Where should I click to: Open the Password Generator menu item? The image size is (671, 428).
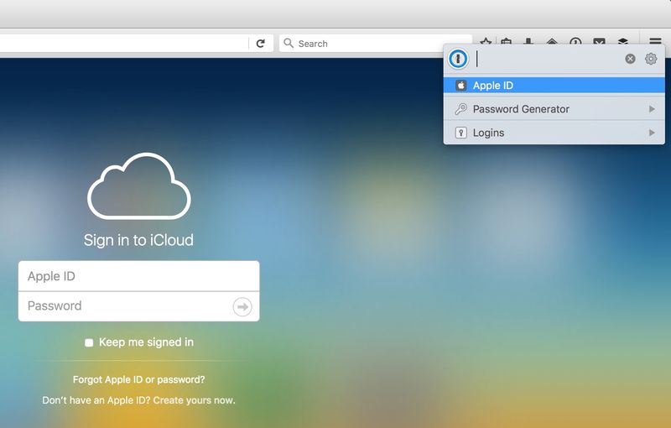click(x=554, y=109)
